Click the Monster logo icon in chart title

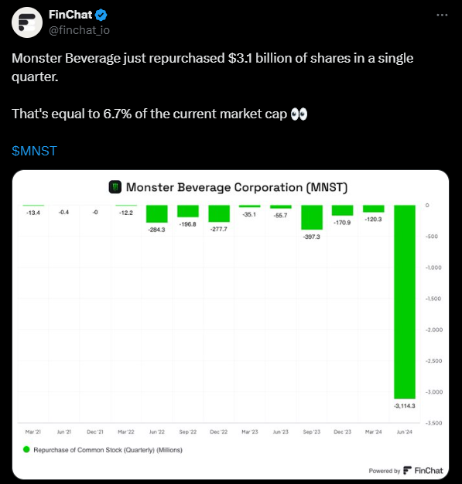pos(115,187)
